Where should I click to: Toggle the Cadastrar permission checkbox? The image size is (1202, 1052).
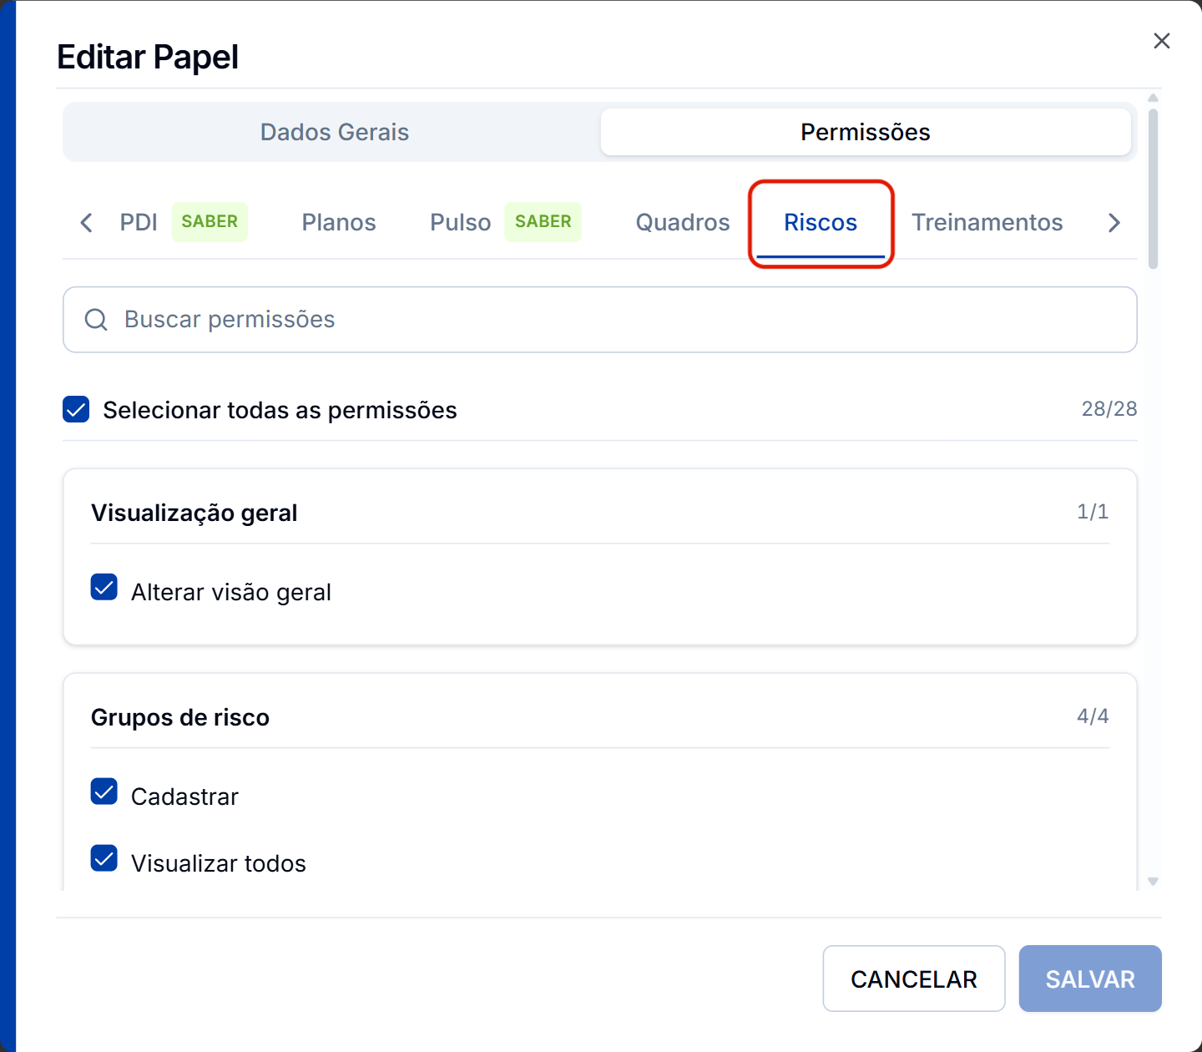[x=104, y=792]
